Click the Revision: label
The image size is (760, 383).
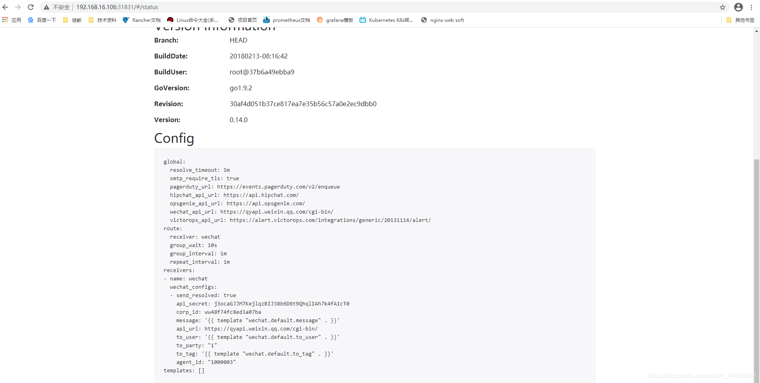[x=169, y=104]
